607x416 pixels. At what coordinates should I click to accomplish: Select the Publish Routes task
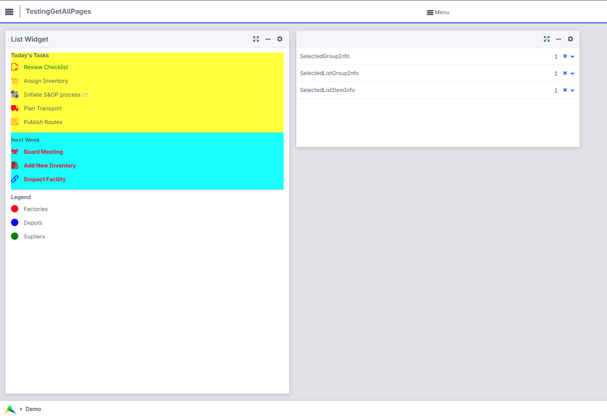(x=43, y=122)
